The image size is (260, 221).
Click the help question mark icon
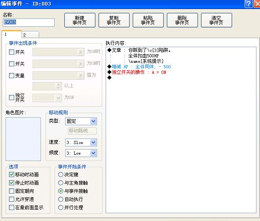point(248,4)
